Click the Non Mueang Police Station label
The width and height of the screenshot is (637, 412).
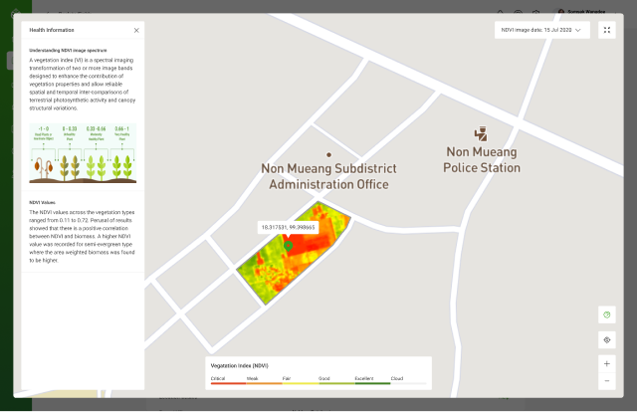pos(482,159)
